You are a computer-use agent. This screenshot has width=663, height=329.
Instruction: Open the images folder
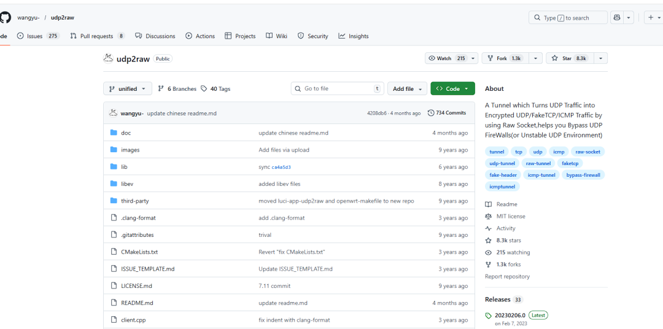click(130, 150)
